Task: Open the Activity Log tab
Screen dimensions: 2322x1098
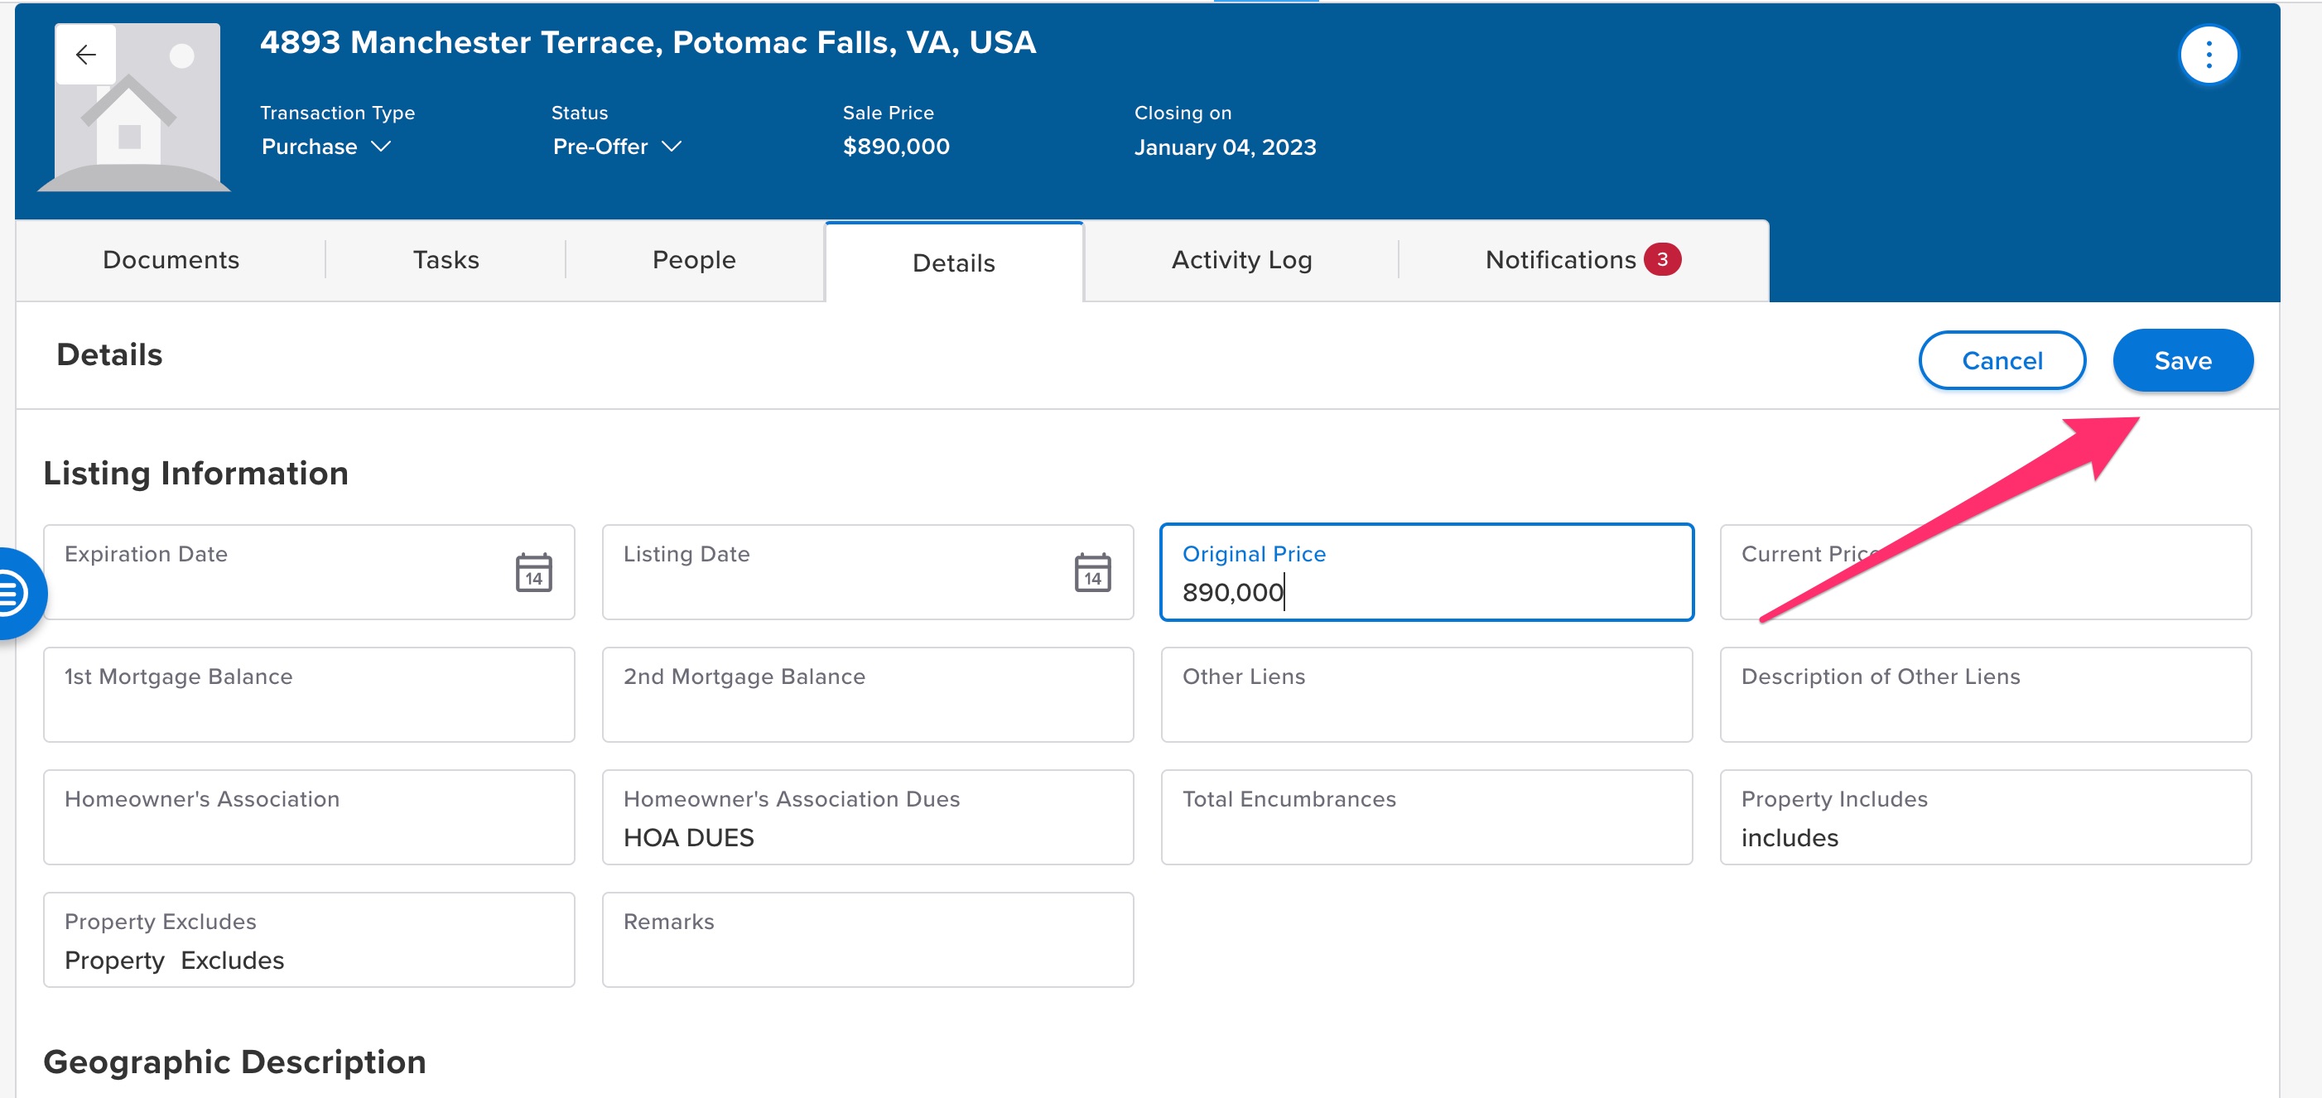Action: 1241,260
